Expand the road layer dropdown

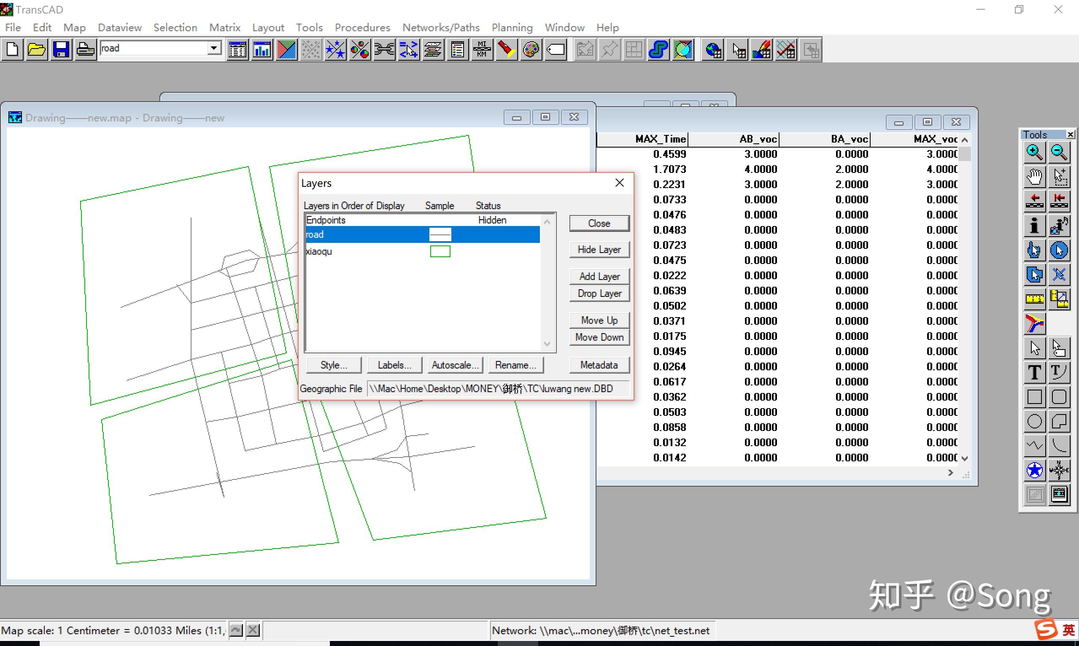click(x=214, y=48)
